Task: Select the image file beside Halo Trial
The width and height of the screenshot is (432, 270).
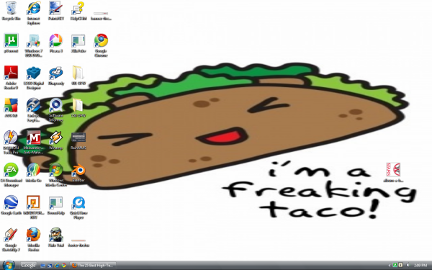Action: (78, 243)
